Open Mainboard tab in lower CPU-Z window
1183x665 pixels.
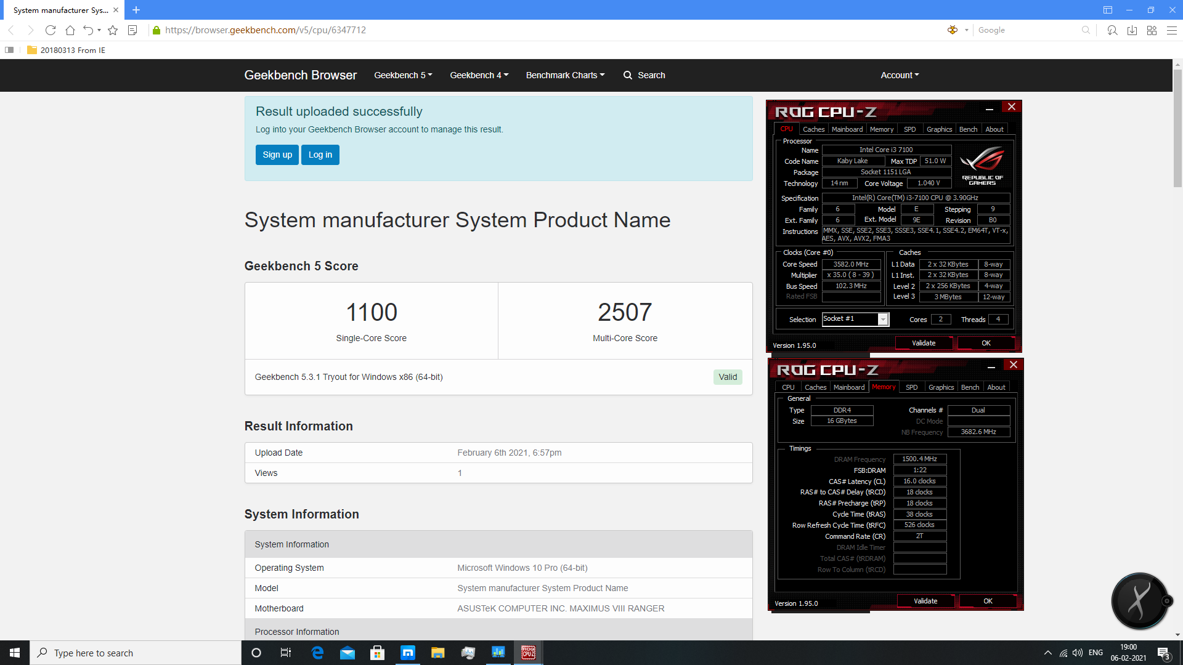click(x=849, y=387)
